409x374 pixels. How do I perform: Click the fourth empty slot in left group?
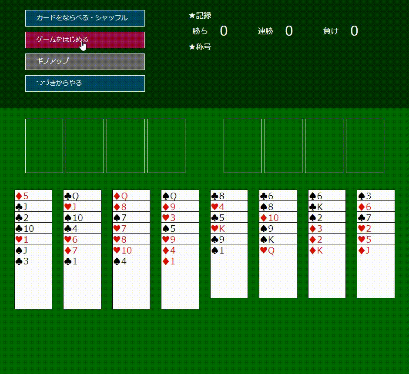[x=166, y=146]
